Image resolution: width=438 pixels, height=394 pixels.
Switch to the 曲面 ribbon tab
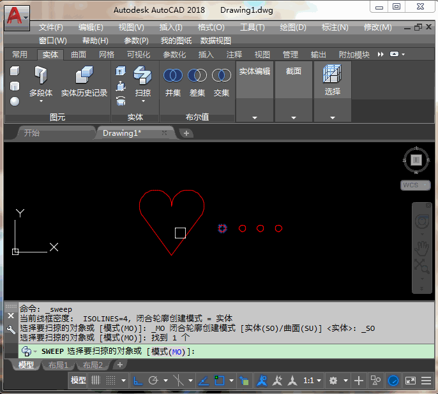(x=79, y=54)
